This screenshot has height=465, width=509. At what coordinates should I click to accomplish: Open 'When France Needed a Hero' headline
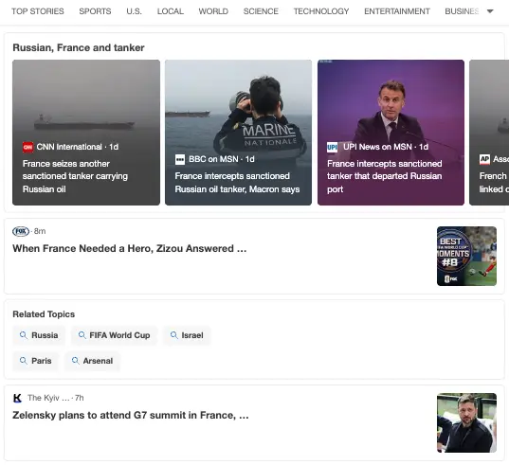[130, 249]
